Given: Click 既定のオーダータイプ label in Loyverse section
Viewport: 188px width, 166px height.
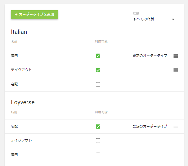Looking at the screenshot, I should pyautogui.click(x=150, y=127).
